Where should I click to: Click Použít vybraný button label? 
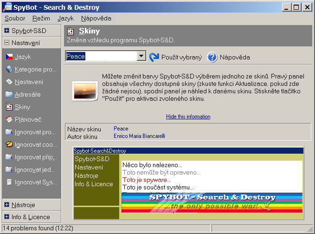click(181, 57)
